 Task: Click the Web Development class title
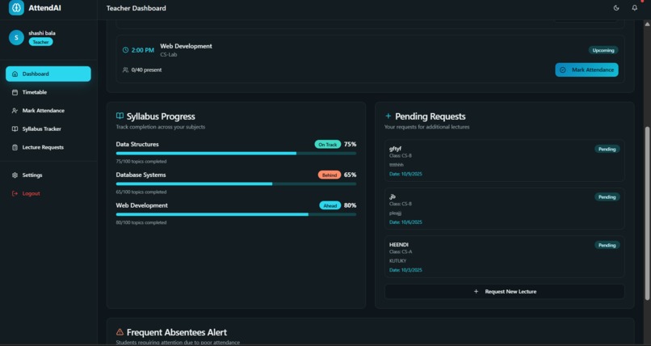point(186,46)
